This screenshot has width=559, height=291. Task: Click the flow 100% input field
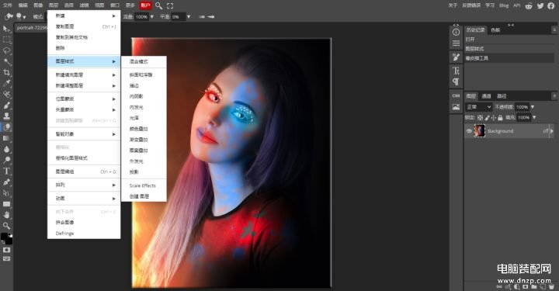pos(141,17)
